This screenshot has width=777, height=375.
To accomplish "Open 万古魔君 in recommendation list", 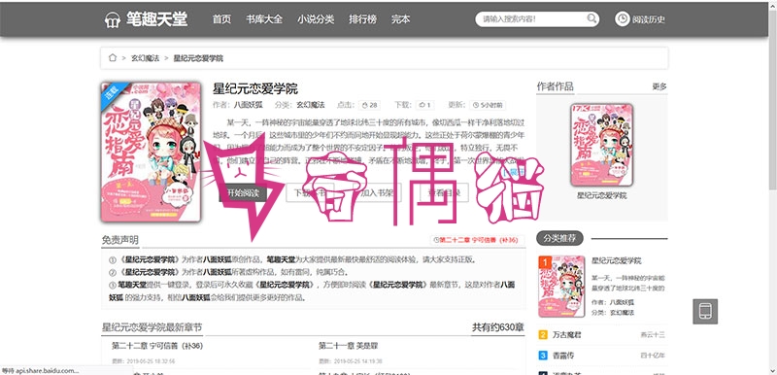I will pos(567,335).
